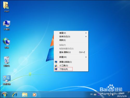The image size is (130, 98).
Task: Choose 刷新(E) from the context menu
Action: click(71, 40)
